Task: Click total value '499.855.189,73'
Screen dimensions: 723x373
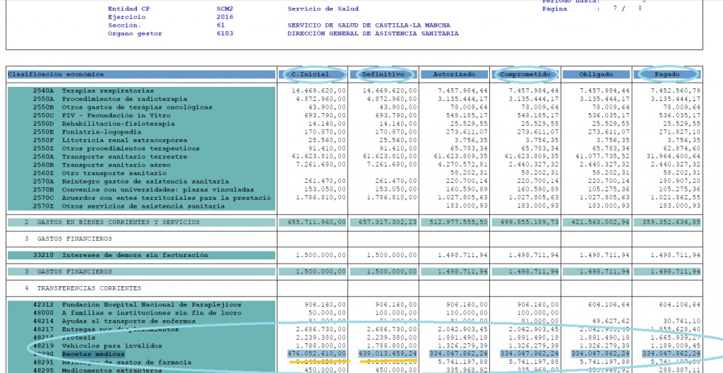Action: click(x=530, y=223)
